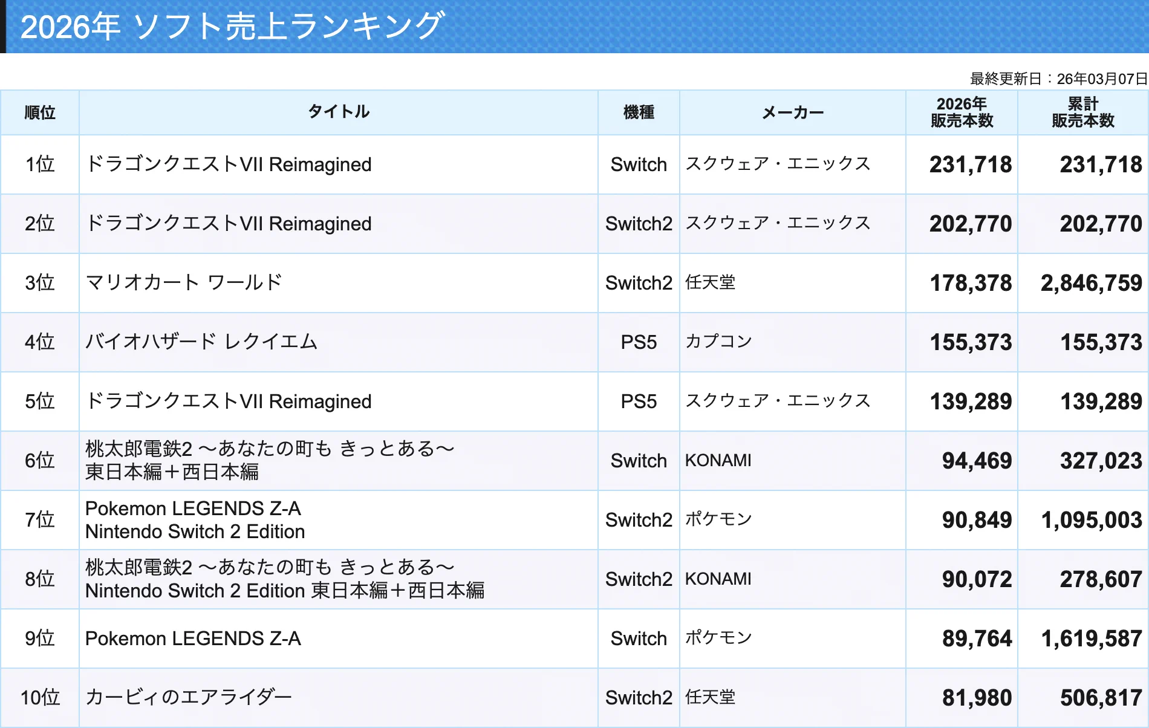The height and width of the screenshot is (728, 1149).
Task: Click KONAMI maker in 8位 row
Action: pos(718,579)
